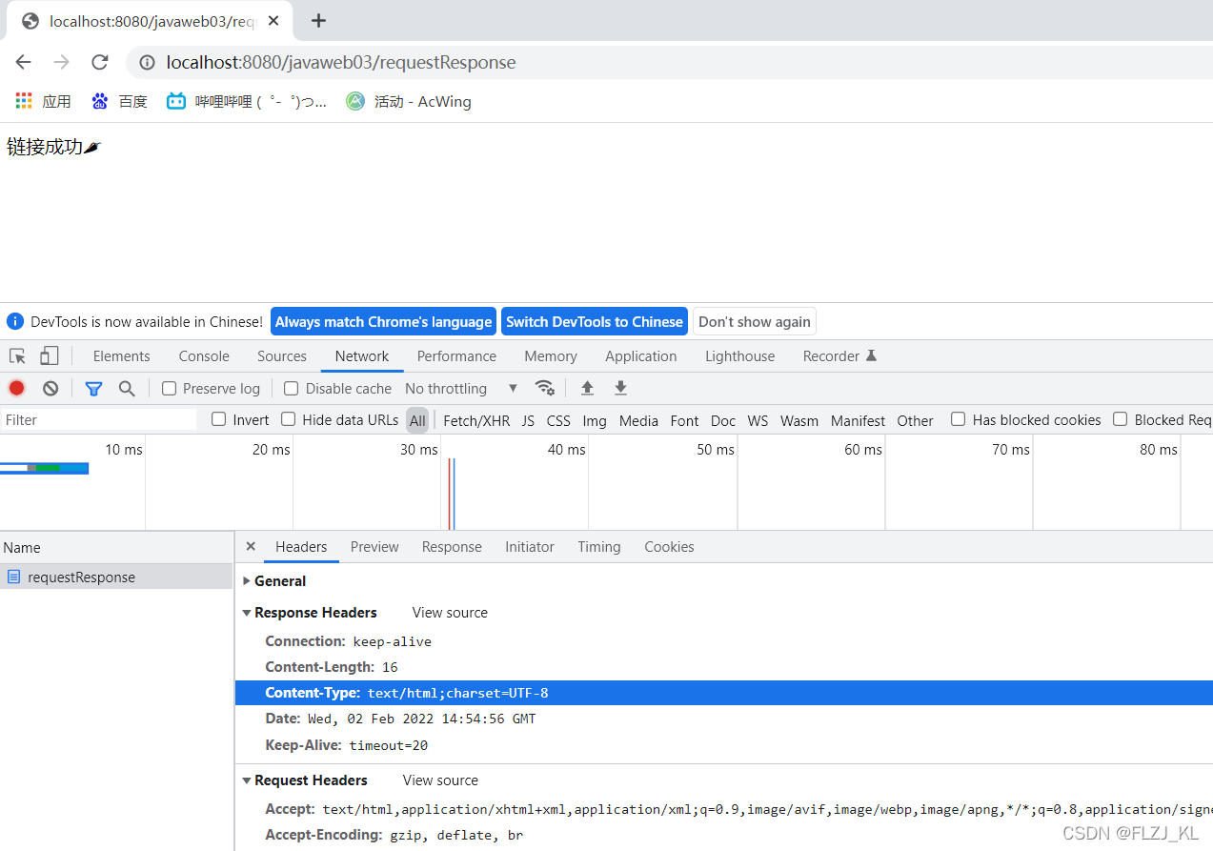Open network conditions wifi icon

(545, 388)
